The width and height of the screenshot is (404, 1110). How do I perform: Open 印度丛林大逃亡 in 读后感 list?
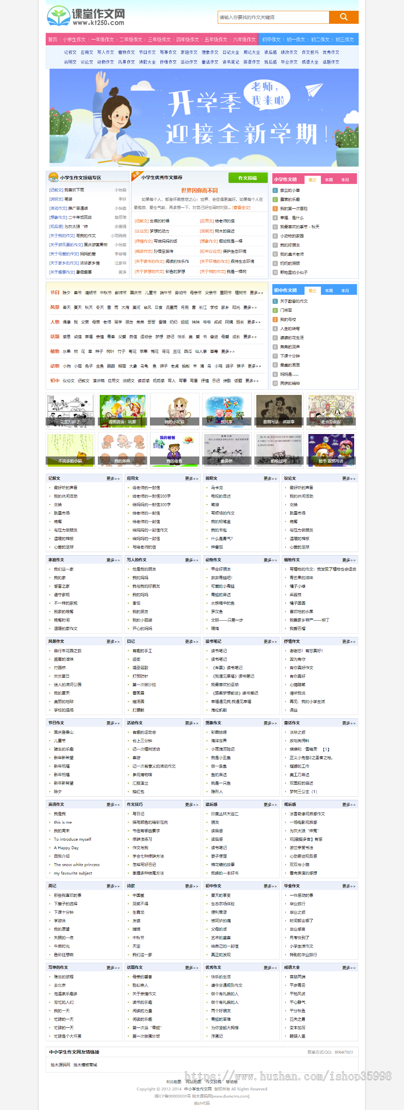point(225,814)
